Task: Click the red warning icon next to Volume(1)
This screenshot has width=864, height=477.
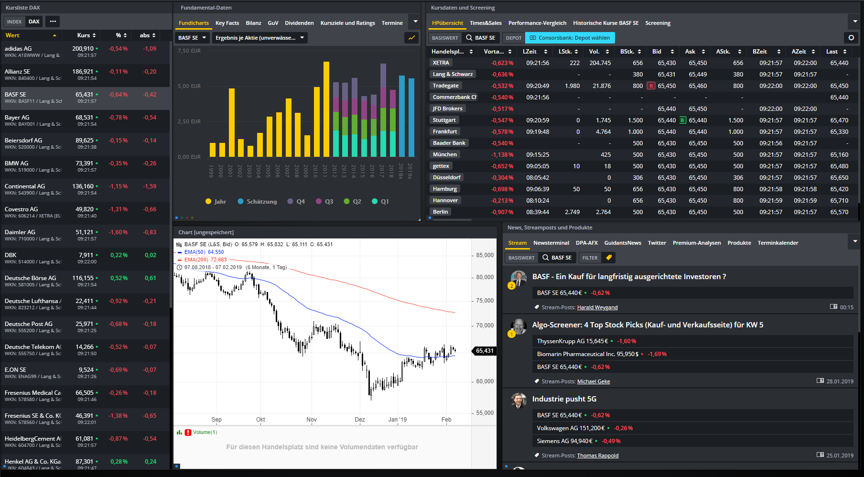Action: (x=188, y=433)
